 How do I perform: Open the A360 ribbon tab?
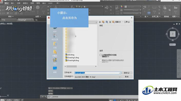(50, 3)
